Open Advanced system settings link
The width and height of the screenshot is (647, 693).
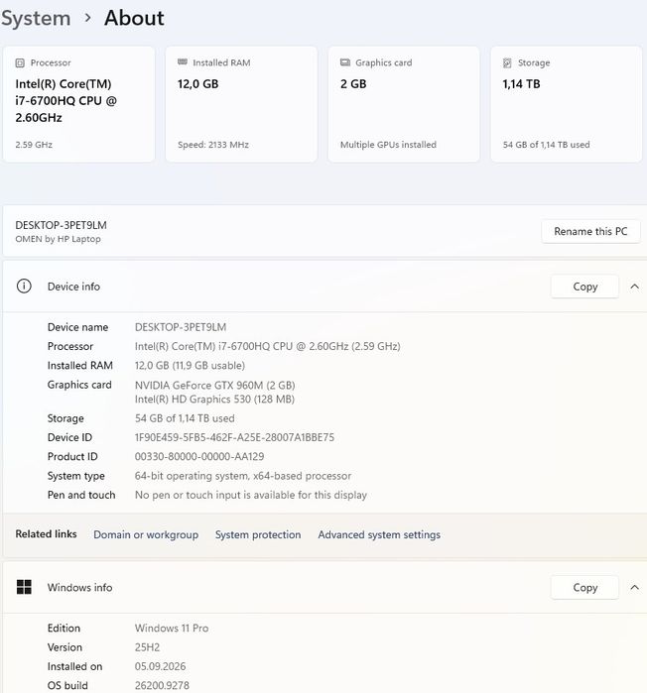tap(379, 534)
